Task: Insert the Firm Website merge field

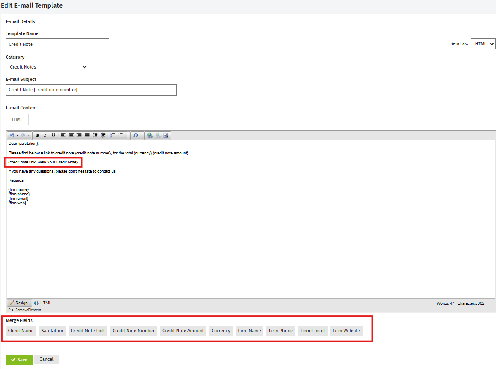Action: [346, 331]
